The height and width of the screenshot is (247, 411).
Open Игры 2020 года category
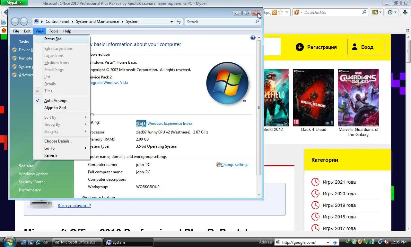(x=339, y=194)
